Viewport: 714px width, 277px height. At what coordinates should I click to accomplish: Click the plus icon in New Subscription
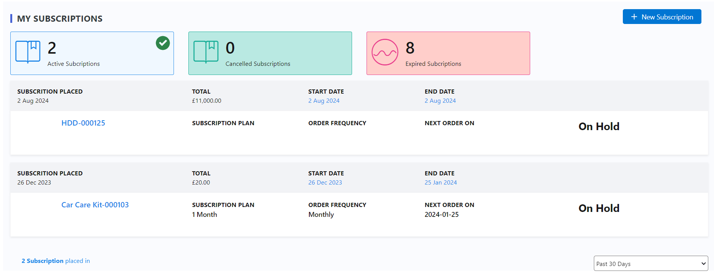click(634, 17)
